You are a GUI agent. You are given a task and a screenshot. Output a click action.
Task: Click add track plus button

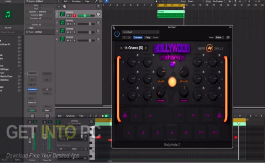point(59,7)
